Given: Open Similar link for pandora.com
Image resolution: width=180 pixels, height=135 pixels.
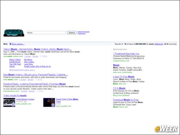Looking at the screenshot, I should point(31,91).
